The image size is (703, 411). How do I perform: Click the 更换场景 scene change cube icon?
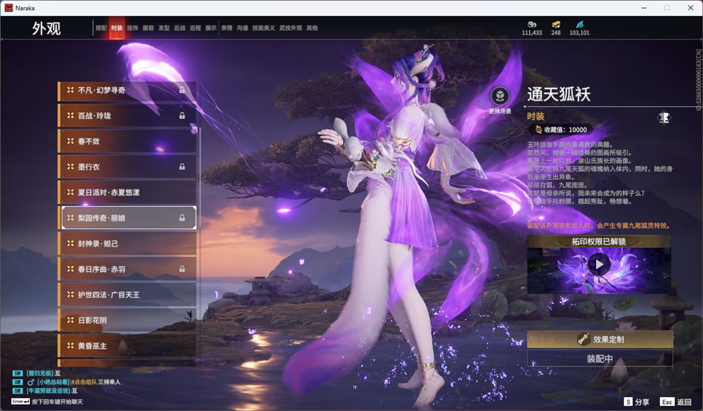pos(500,95)
